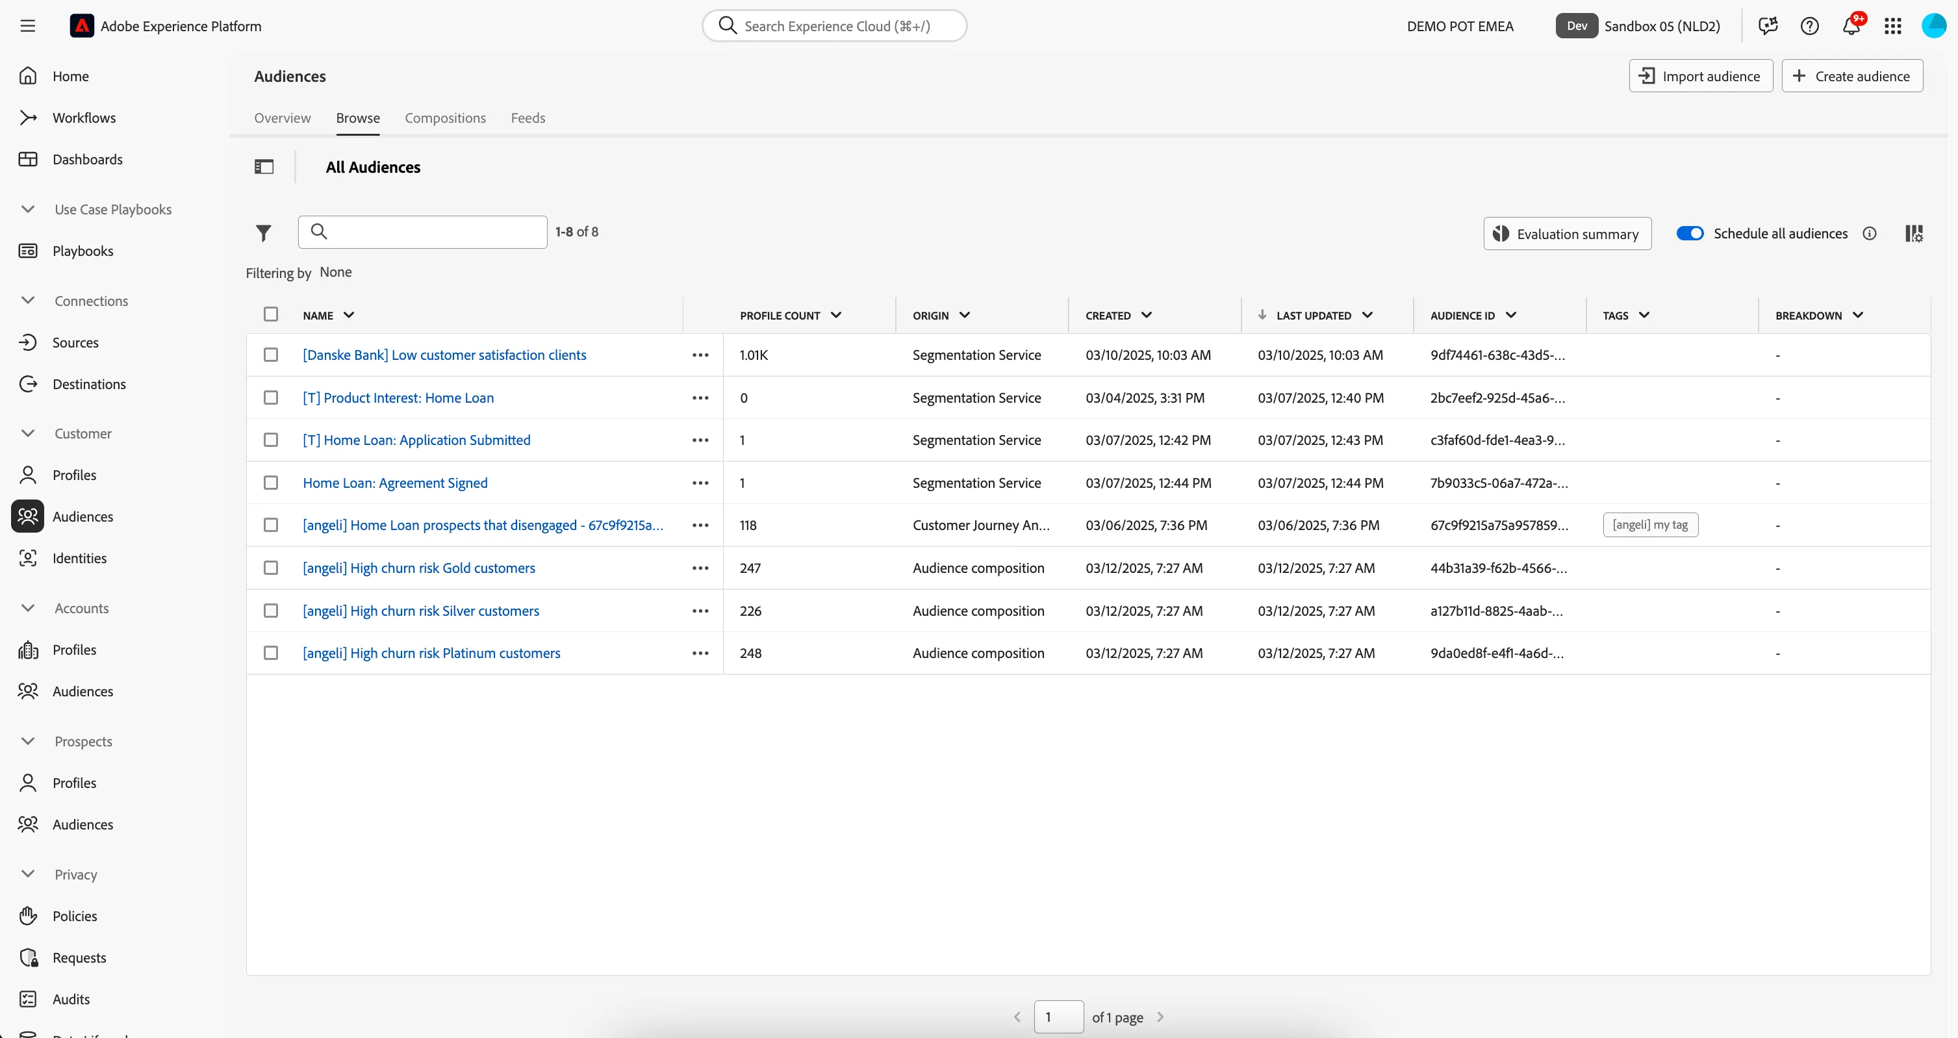Viewport: 1958px width, 1038px height.
Task: Open [angeli] High churn risk Gold customers link
Action: [x=419, y=568]
